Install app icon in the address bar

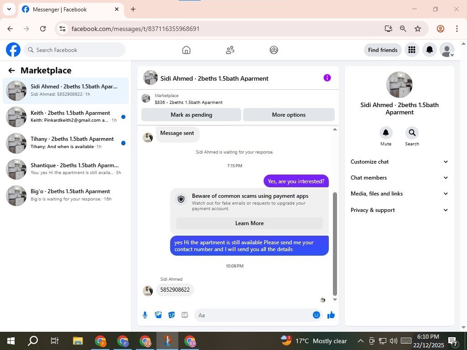pyautogui.click(x=388, y=29)
